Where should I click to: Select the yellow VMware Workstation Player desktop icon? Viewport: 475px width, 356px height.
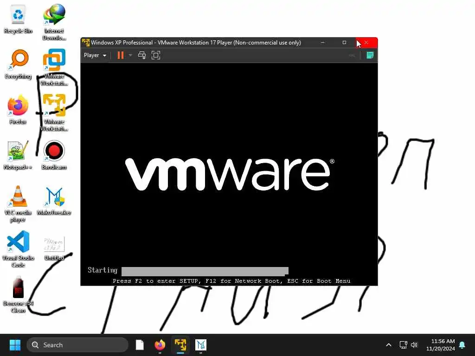coord(54,113)
